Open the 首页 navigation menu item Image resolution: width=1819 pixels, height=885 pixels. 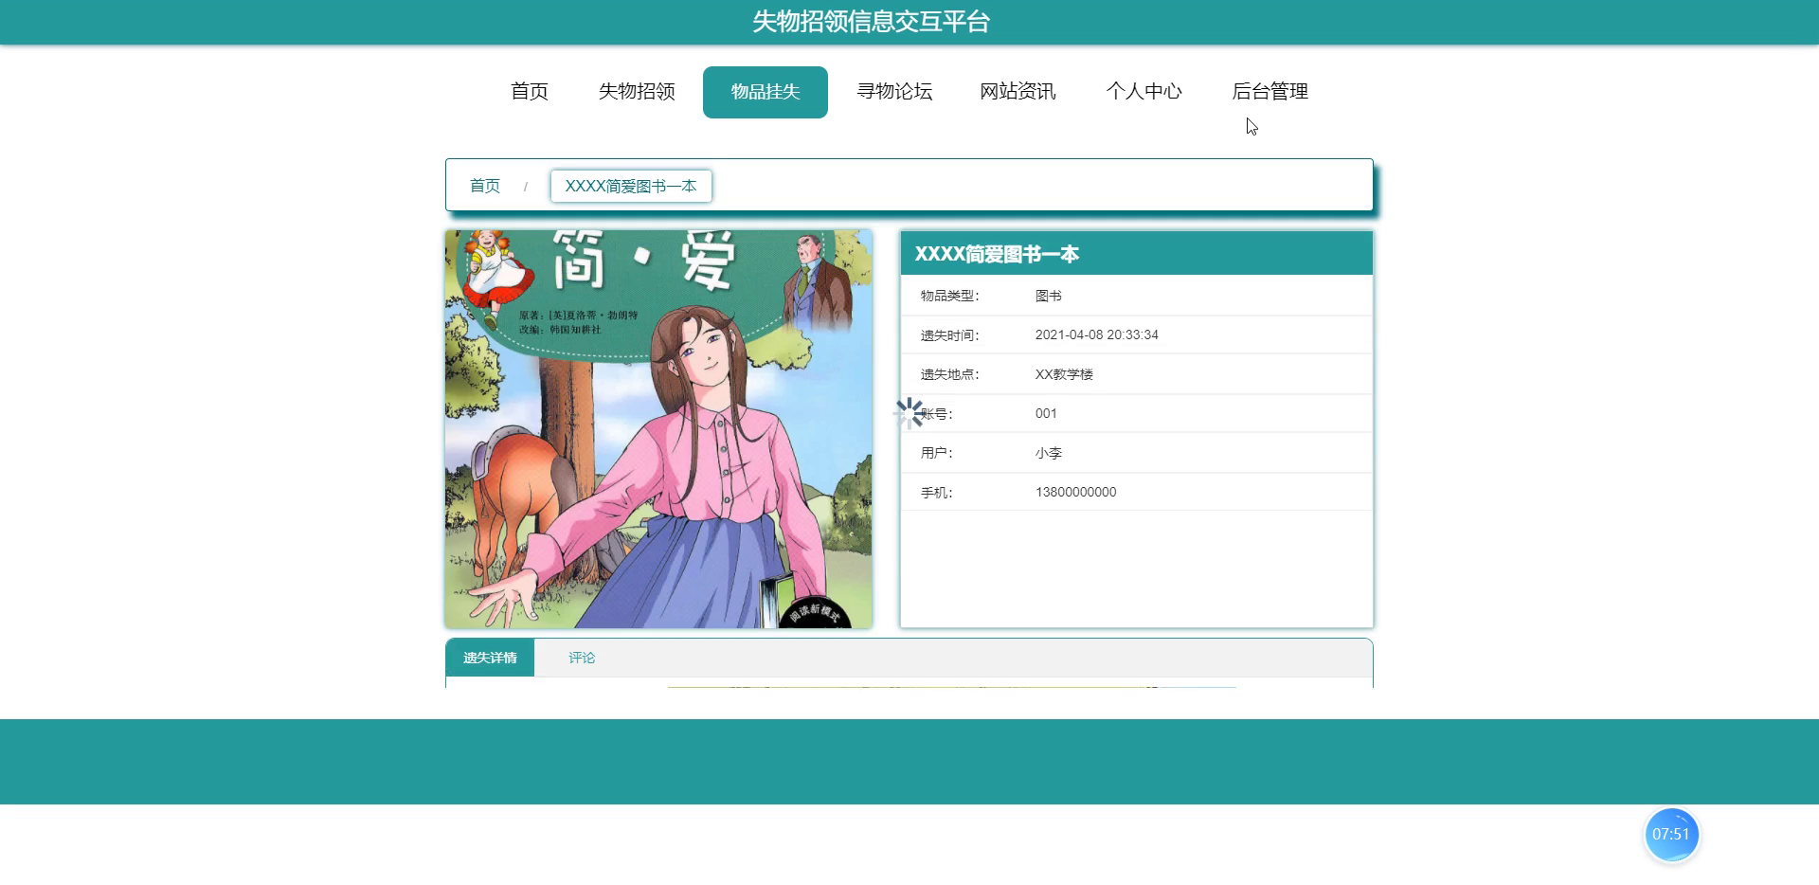pos(529,92)
